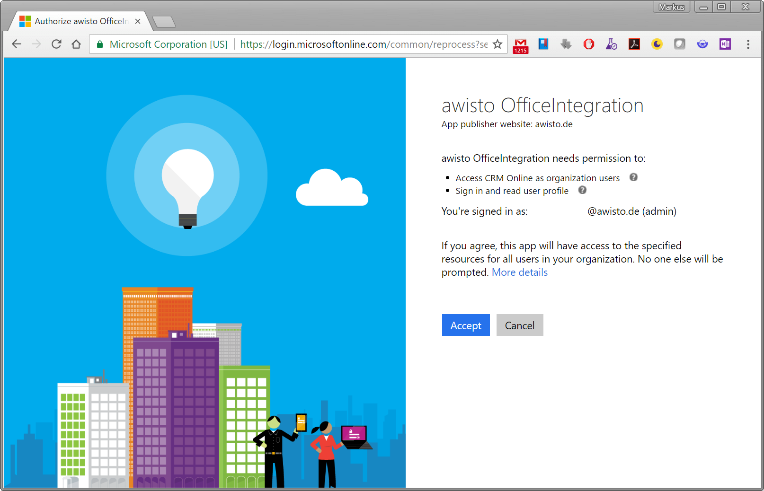
Task: Open the Chrome three-dot menu
Action: pos(748,44)
